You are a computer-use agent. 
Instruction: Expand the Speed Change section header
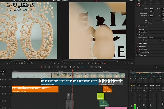pos(143,43)
